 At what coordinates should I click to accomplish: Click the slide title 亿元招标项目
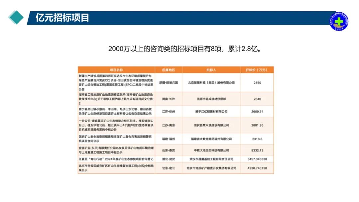[x=61, y=17]
